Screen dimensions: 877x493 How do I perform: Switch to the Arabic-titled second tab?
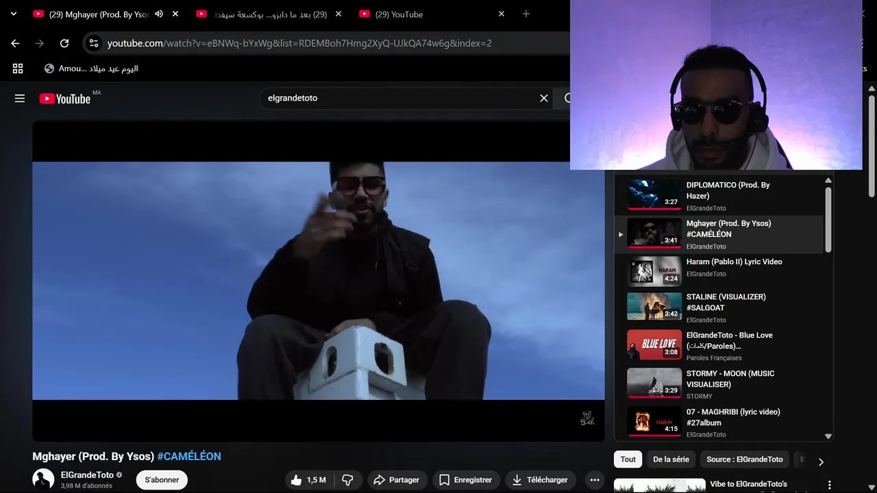point(263,14)
